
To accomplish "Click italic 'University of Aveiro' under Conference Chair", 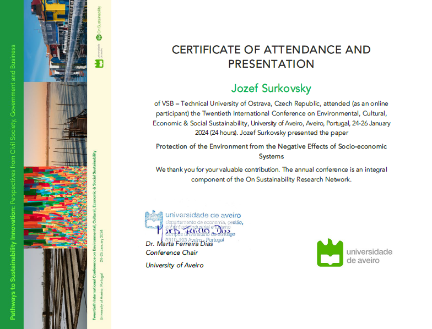I will point(175,265).
